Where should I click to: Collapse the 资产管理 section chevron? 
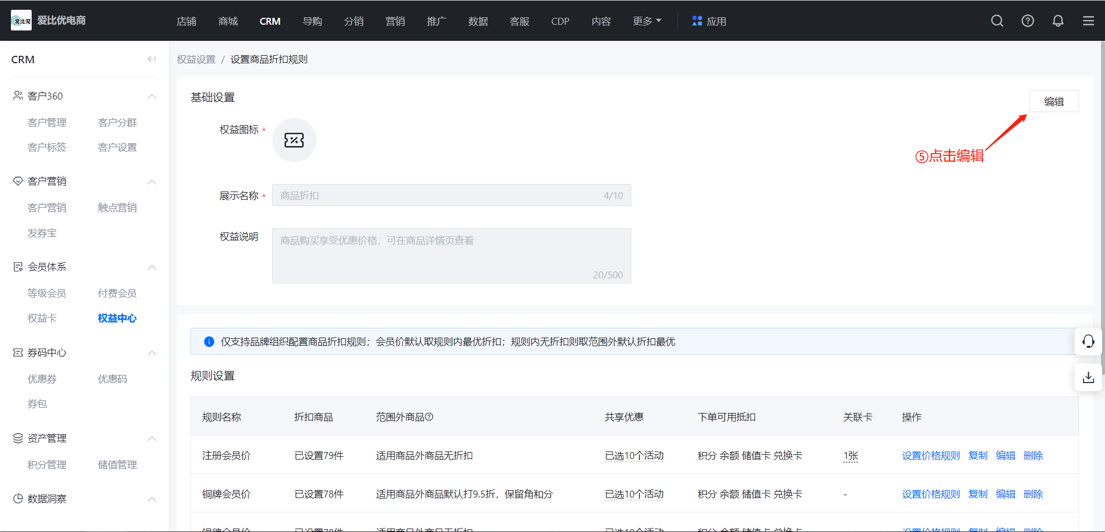[x=152, y=438]
